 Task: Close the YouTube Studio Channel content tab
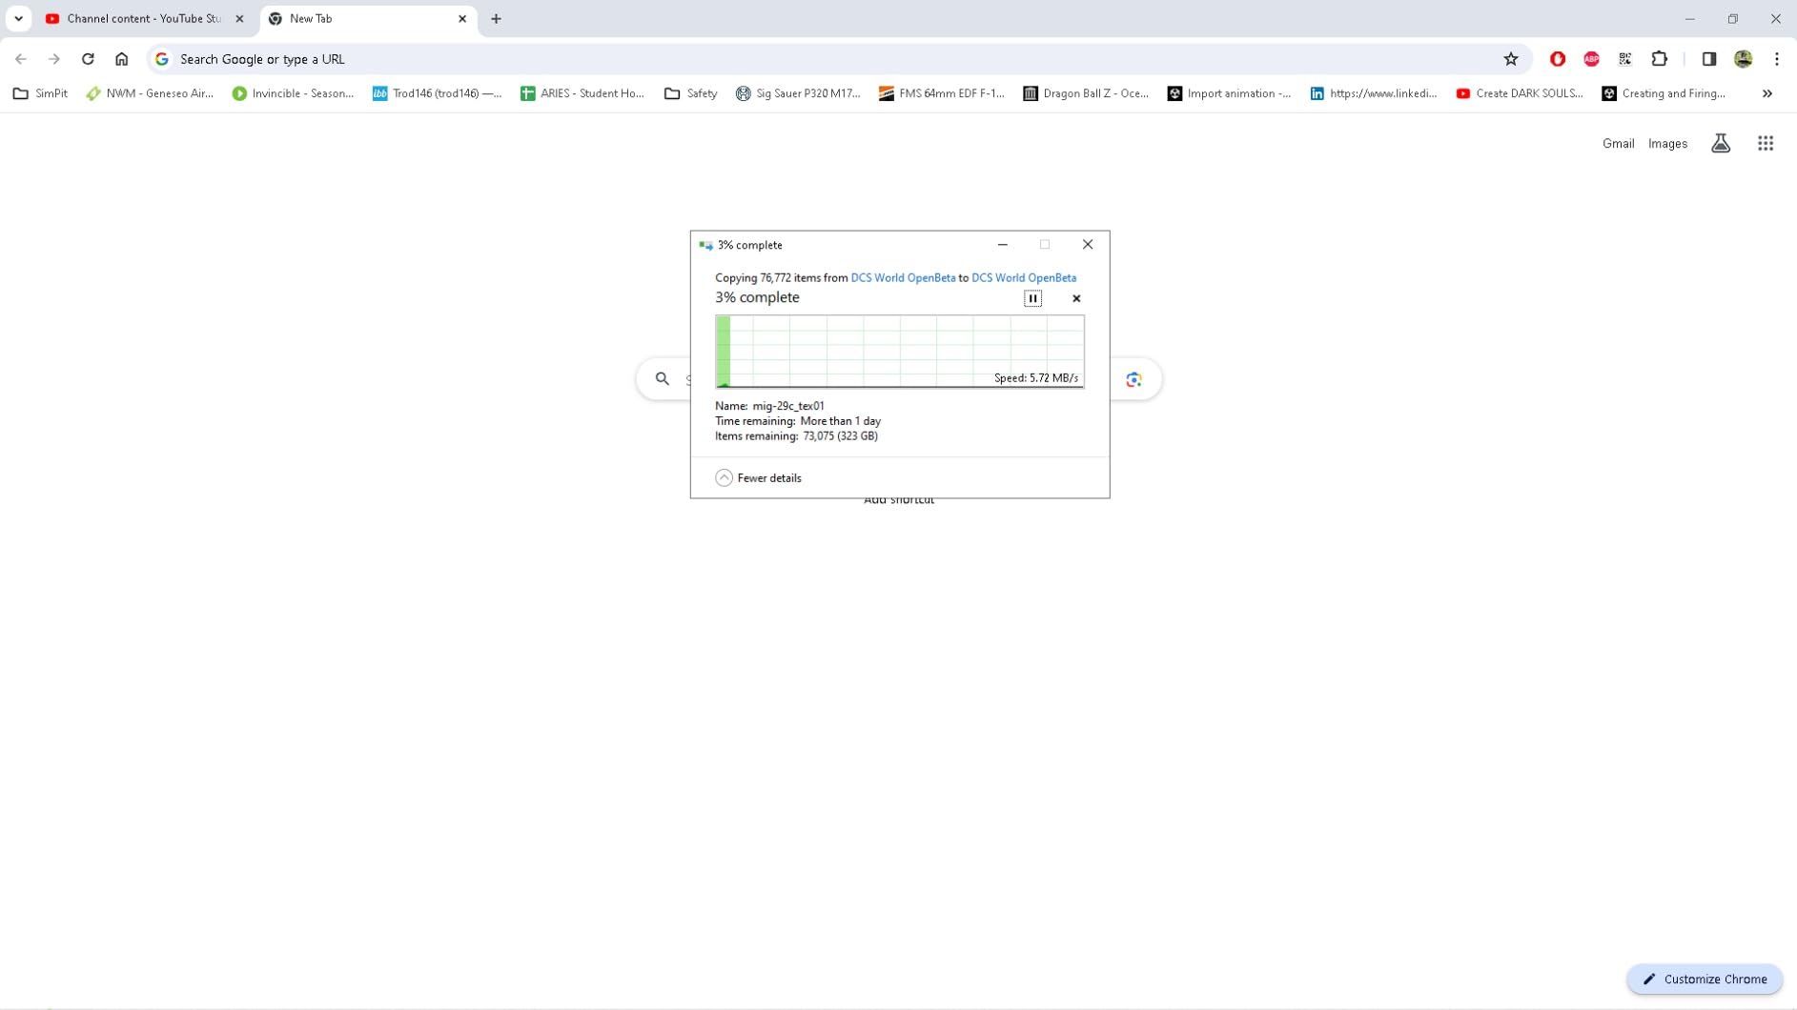pos(239,19)
